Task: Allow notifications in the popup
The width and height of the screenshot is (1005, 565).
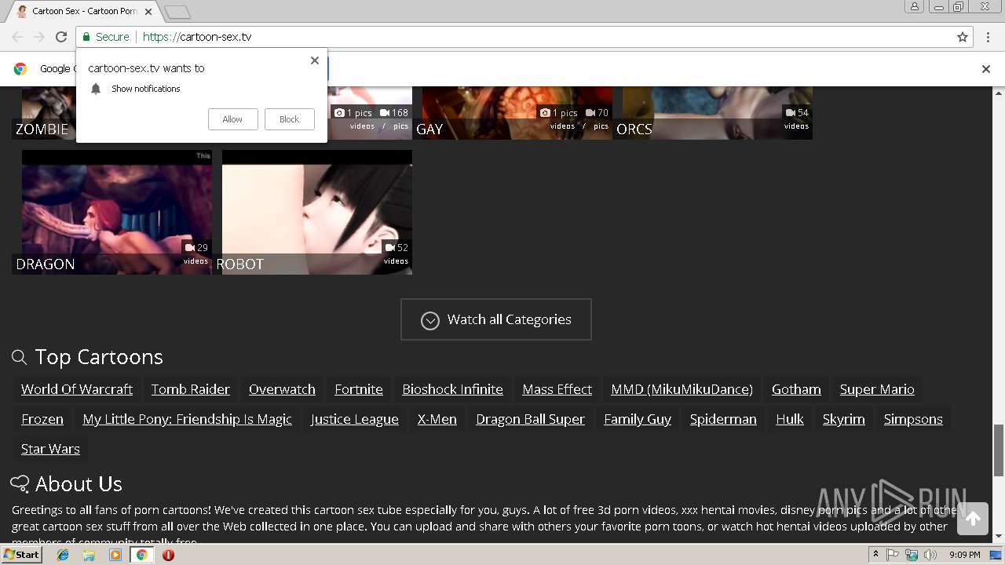Action: [232, 119]
